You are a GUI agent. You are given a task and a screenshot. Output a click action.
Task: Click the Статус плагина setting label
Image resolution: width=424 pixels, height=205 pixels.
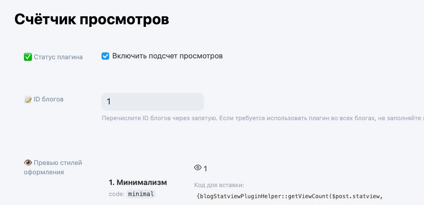point(58,57)
